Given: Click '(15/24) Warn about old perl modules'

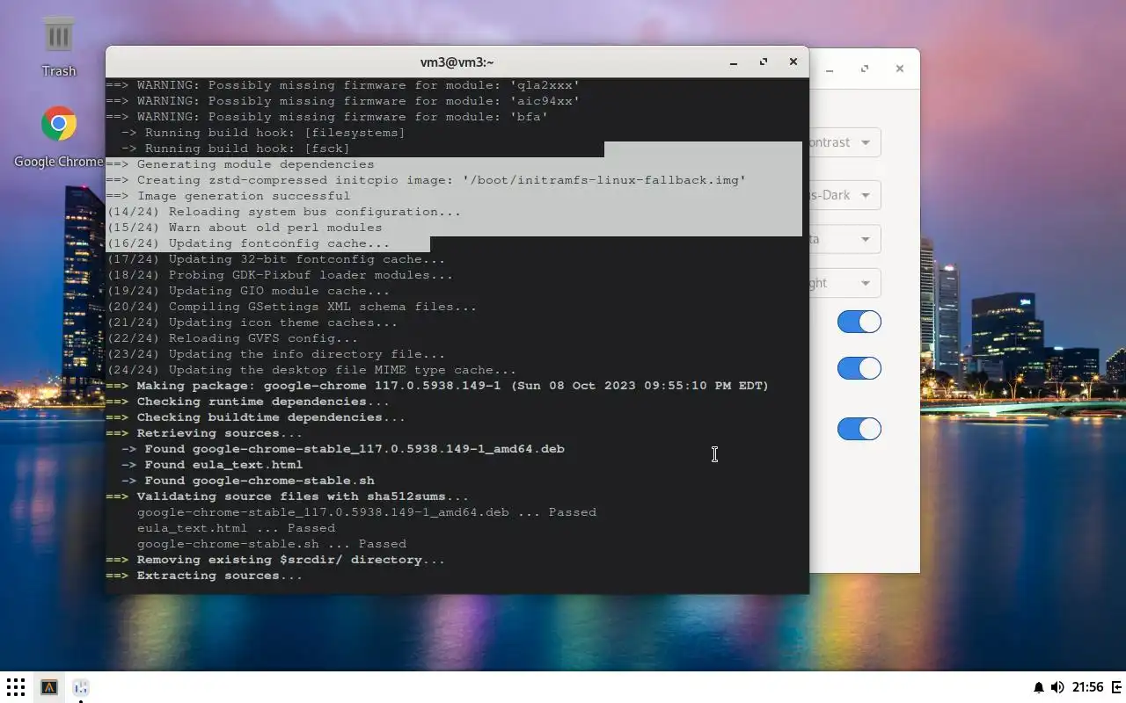Looking at the screenshot, I should 244,228.
